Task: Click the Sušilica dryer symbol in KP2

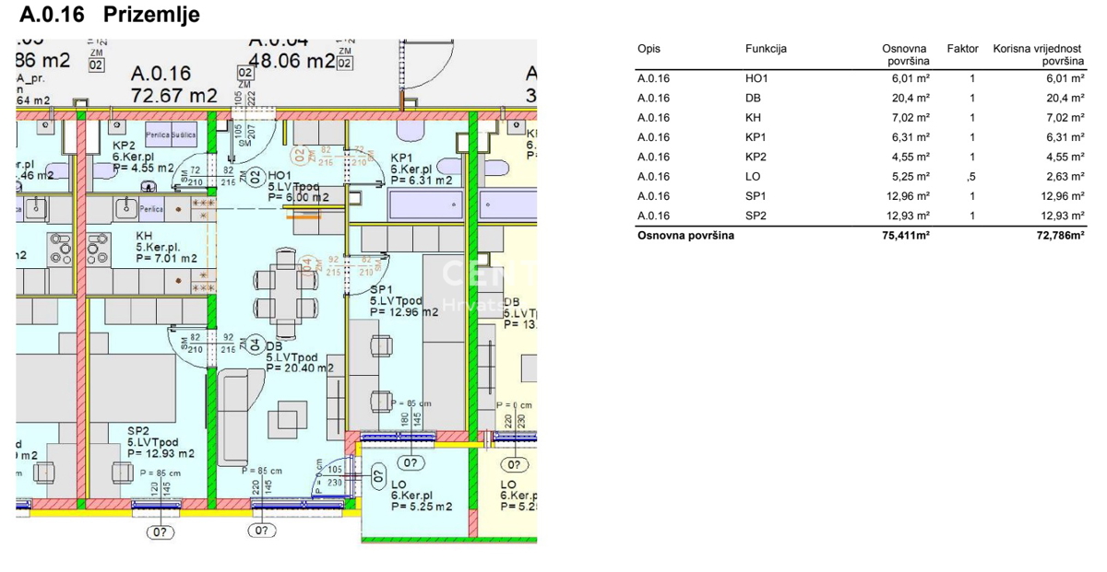Action: (184, 135)
